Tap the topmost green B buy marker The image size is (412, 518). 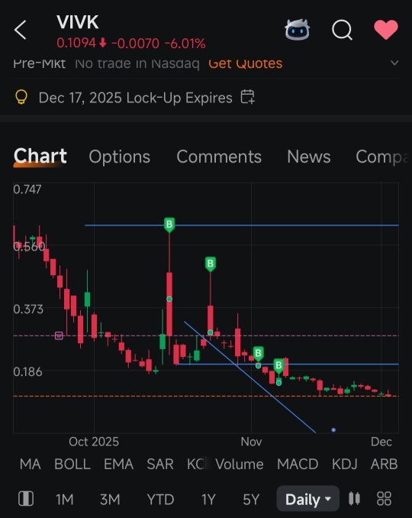click(x=169, y=225)
